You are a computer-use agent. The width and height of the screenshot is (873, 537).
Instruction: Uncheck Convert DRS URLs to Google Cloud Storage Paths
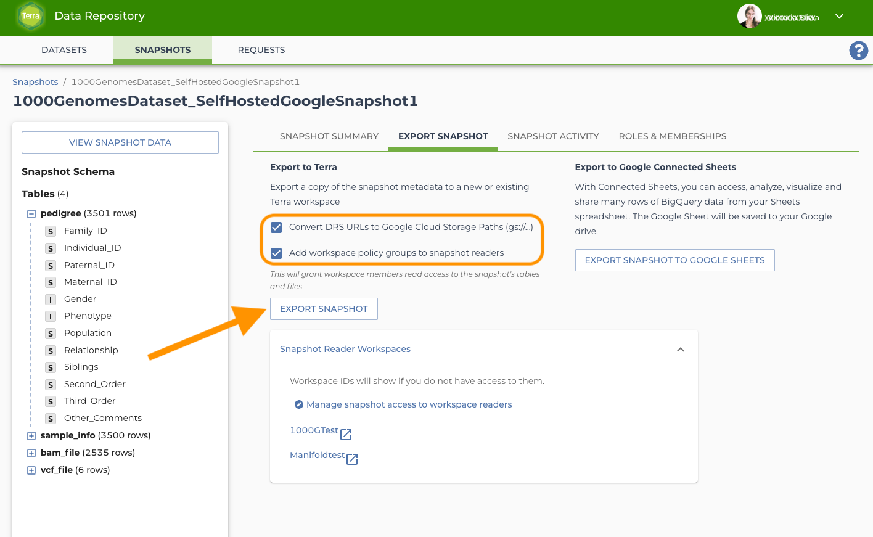tap(276, 228)
